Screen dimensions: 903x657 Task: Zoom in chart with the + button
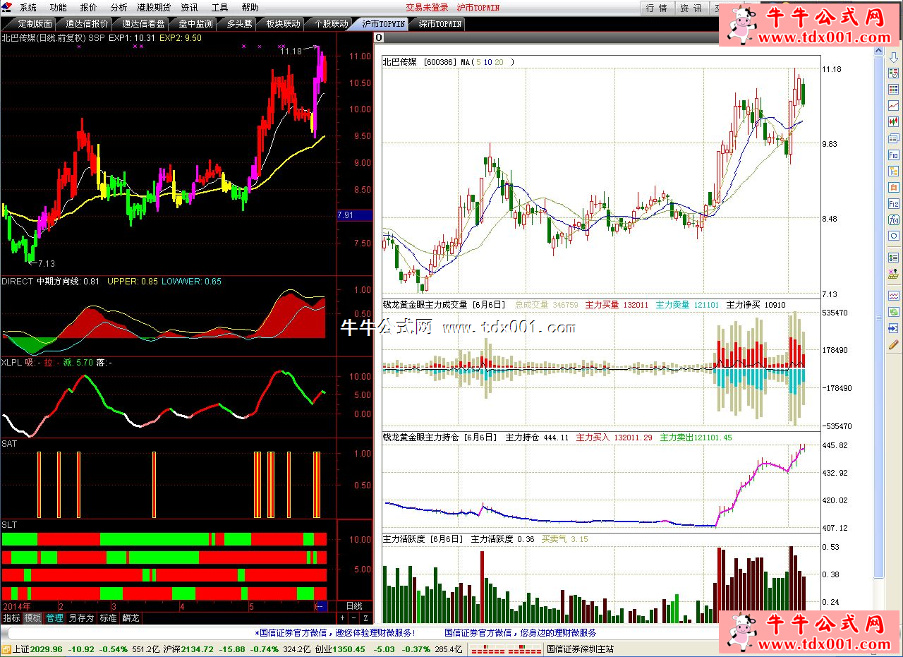tap(343, 618)
